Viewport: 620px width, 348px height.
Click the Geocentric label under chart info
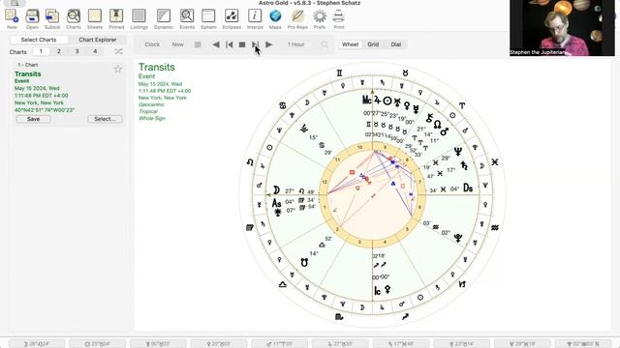(151, 104)
